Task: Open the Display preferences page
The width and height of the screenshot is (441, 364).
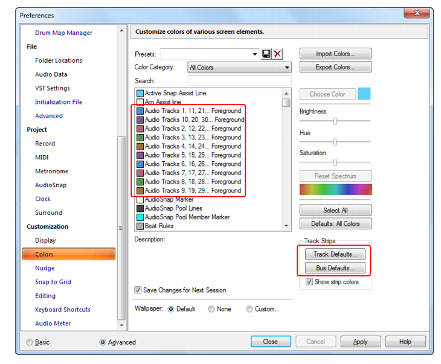Action: (x=45, y=240)
